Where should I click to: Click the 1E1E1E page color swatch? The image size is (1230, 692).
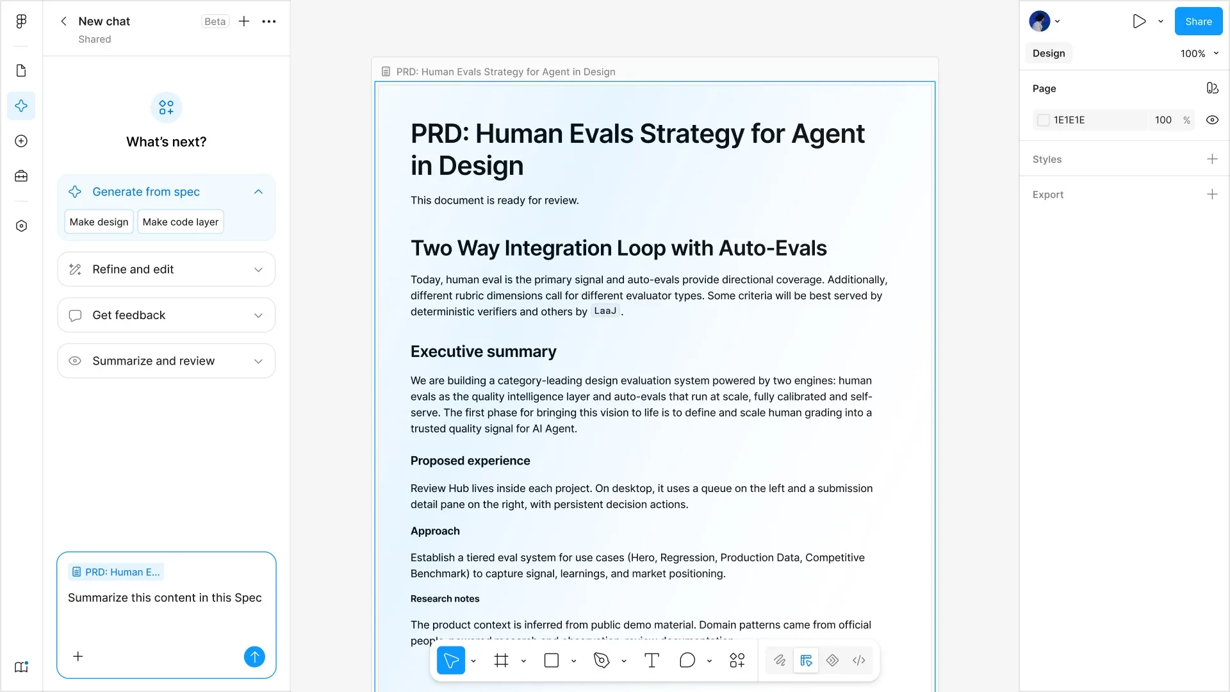pos(1044,120)
